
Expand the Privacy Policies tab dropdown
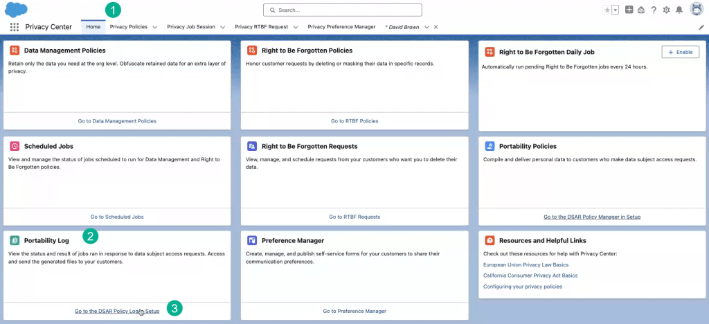click(x=154, y=27)
